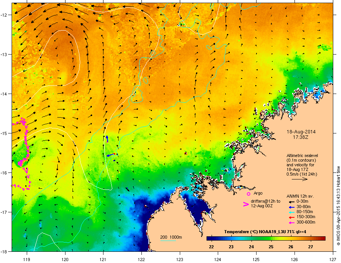Click the temperature colorbar gradient
Image resolution: width=341 pixels, height=263 pixels.
pos(266,238)
